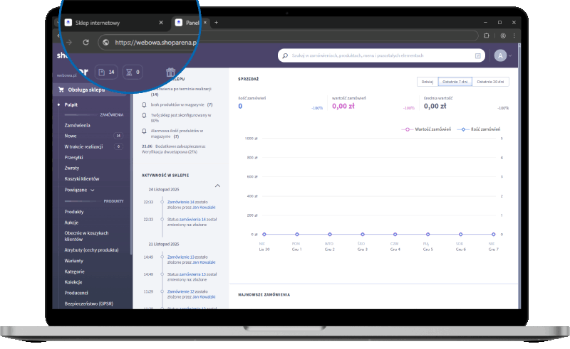The height and width of the screenshot is (349, 570).
Task: Open Chrome three-dot menu
Action: pyautogui.click(x=516, y=36)
